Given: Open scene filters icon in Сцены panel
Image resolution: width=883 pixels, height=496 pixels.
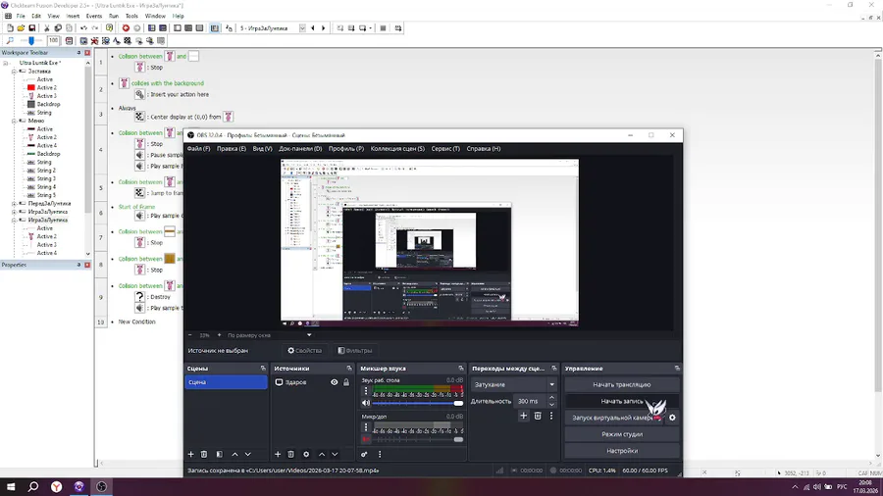Looking at the screenshot, I should pos(219,455).
